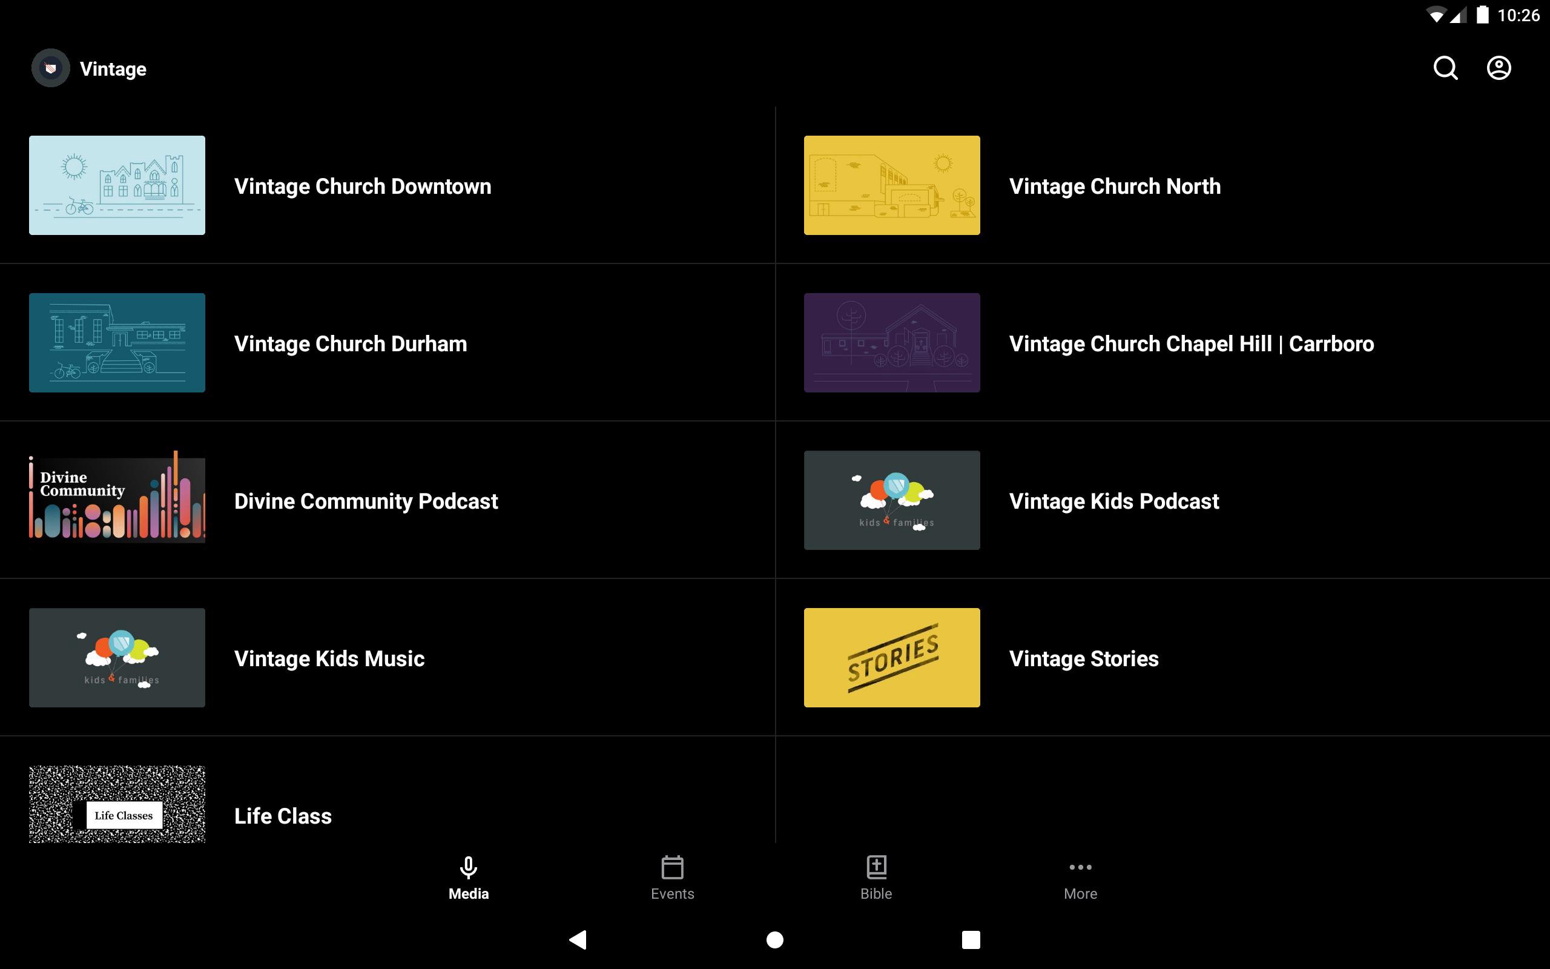Tap the Events calendar icon

point(672,867)
